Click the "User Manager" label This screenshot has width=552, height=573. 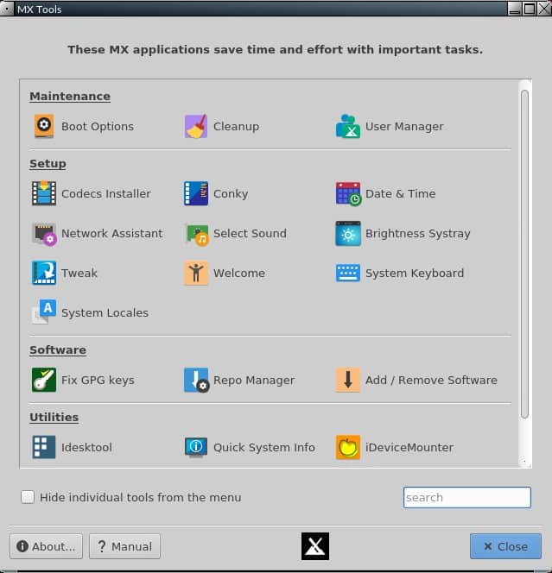404,127
